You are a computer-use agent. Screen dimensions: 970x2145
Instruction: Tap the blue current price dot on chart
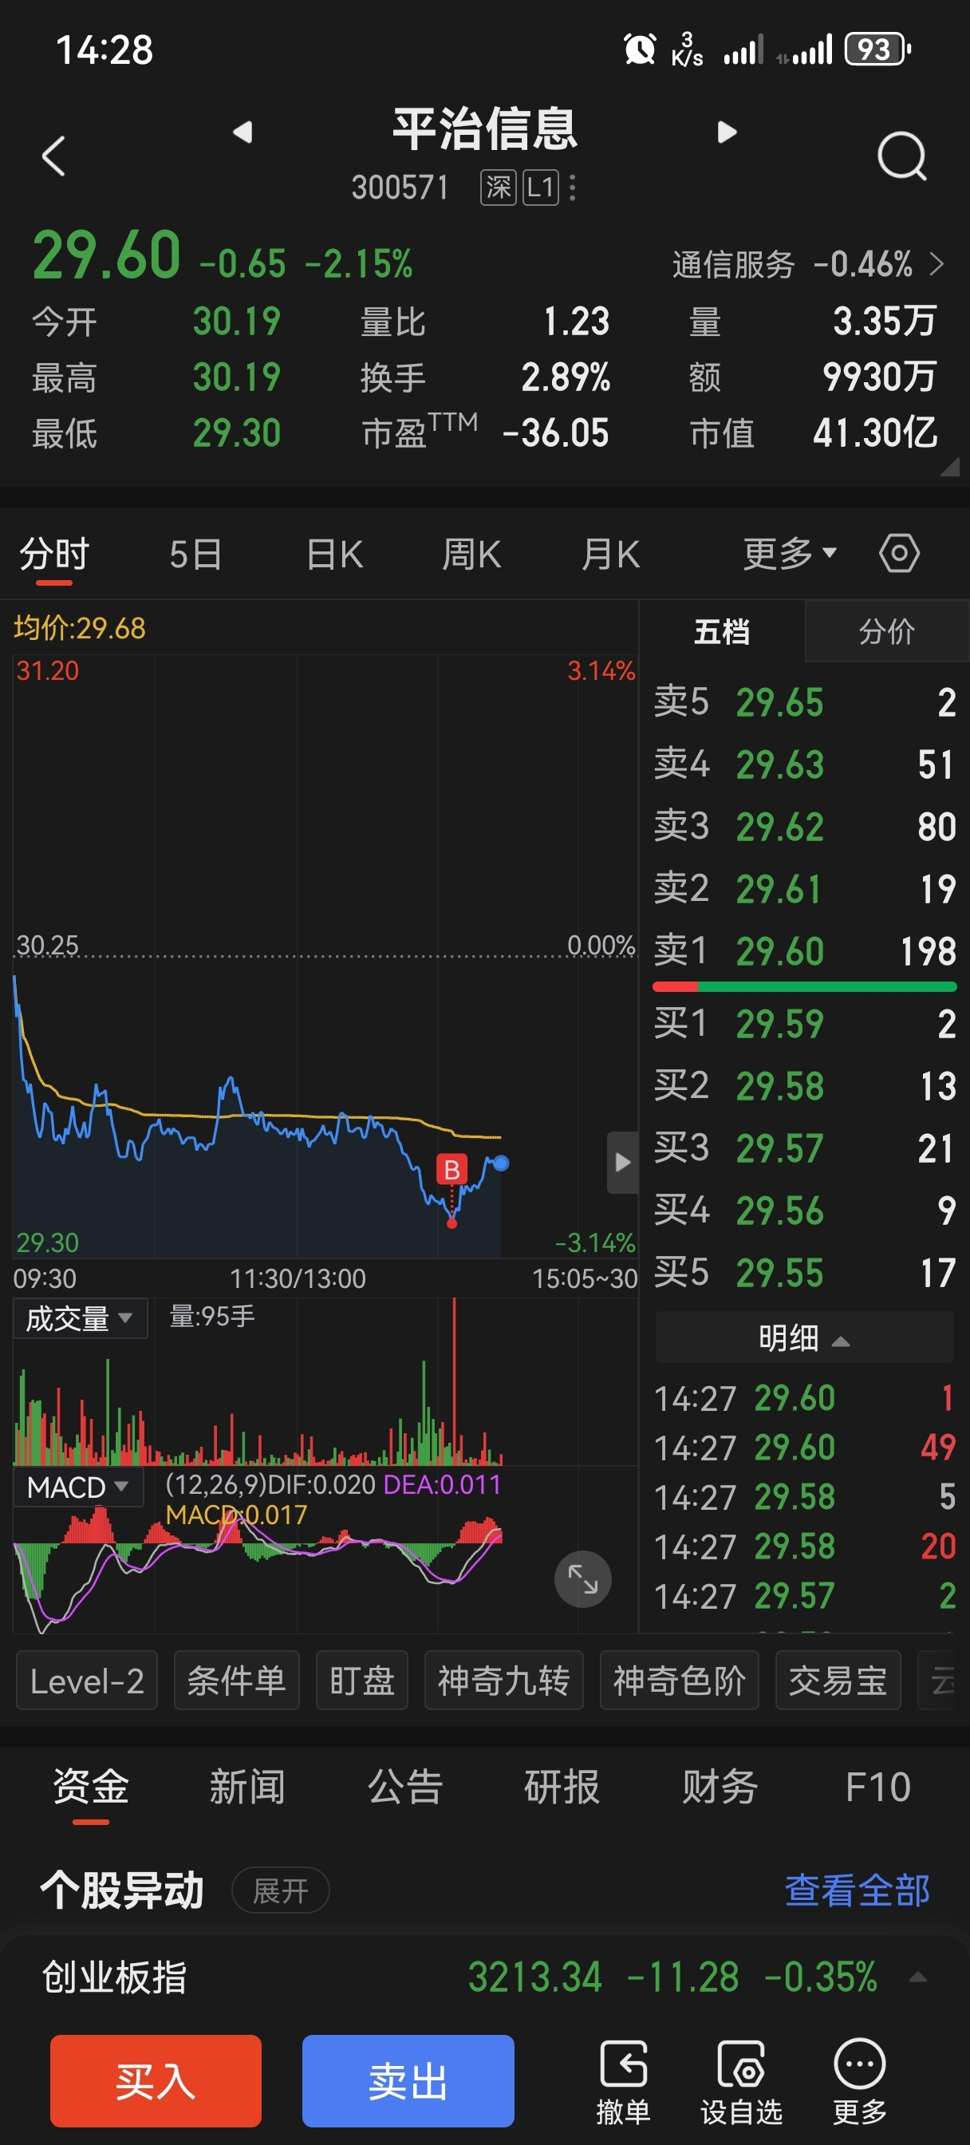(500, 1163)
